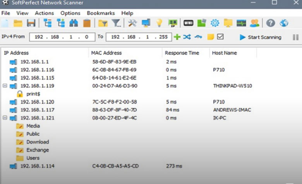
Task: Click MAC address 58-6D-8F-83-9E-EB
Action: (114, 62)
